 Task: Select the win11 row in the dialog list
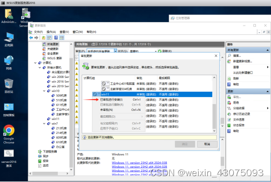pyautogui.click(x=152, y=94)
